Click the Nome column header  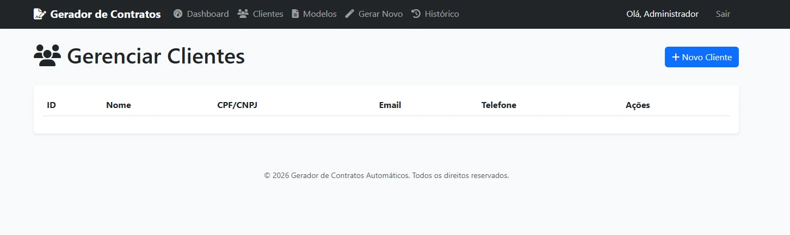pyautogui.click(x=119, y=105)
